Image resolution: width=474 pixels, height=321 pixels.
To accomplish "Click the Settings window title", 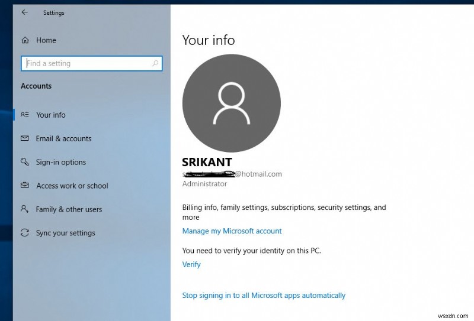I will click(54, 12).
